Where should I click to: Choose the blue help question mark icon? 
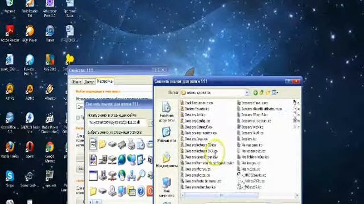click(x=141, y=191)
